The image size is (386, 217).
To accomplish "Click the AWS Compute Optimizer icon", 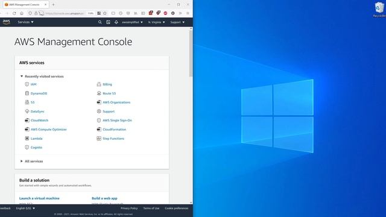I will 27,129.
